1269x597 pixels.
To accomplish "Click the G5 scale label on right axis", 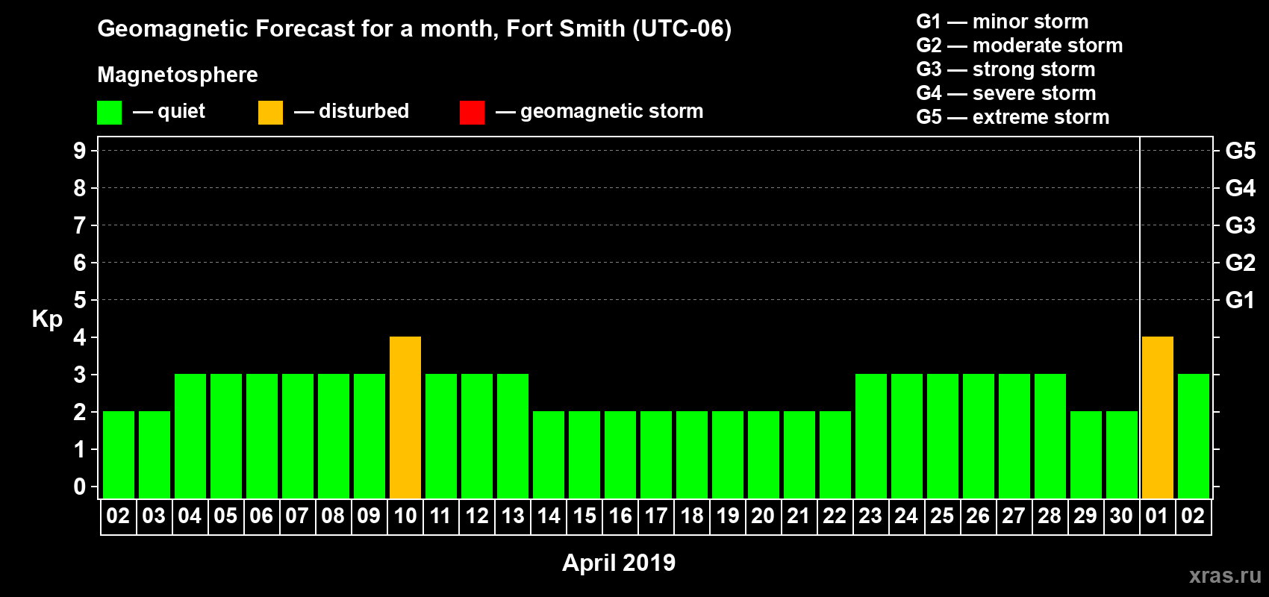I will (1241, 151).
